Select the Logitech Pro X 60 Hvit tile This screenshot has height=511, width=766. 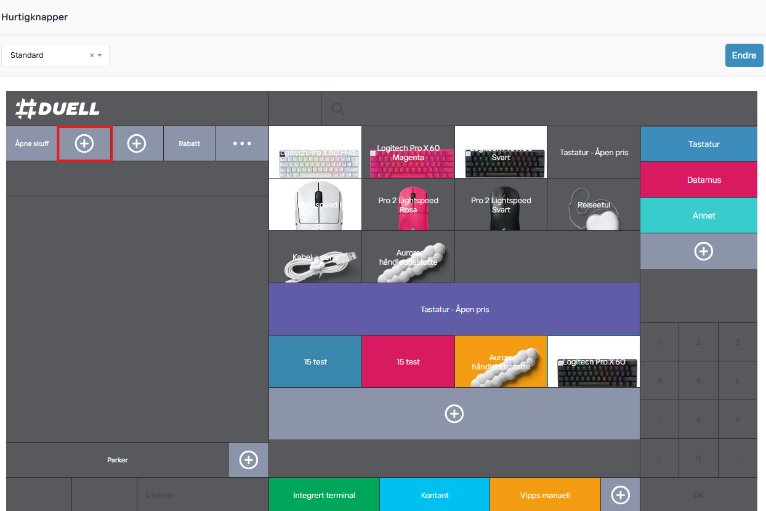[315, 152]
